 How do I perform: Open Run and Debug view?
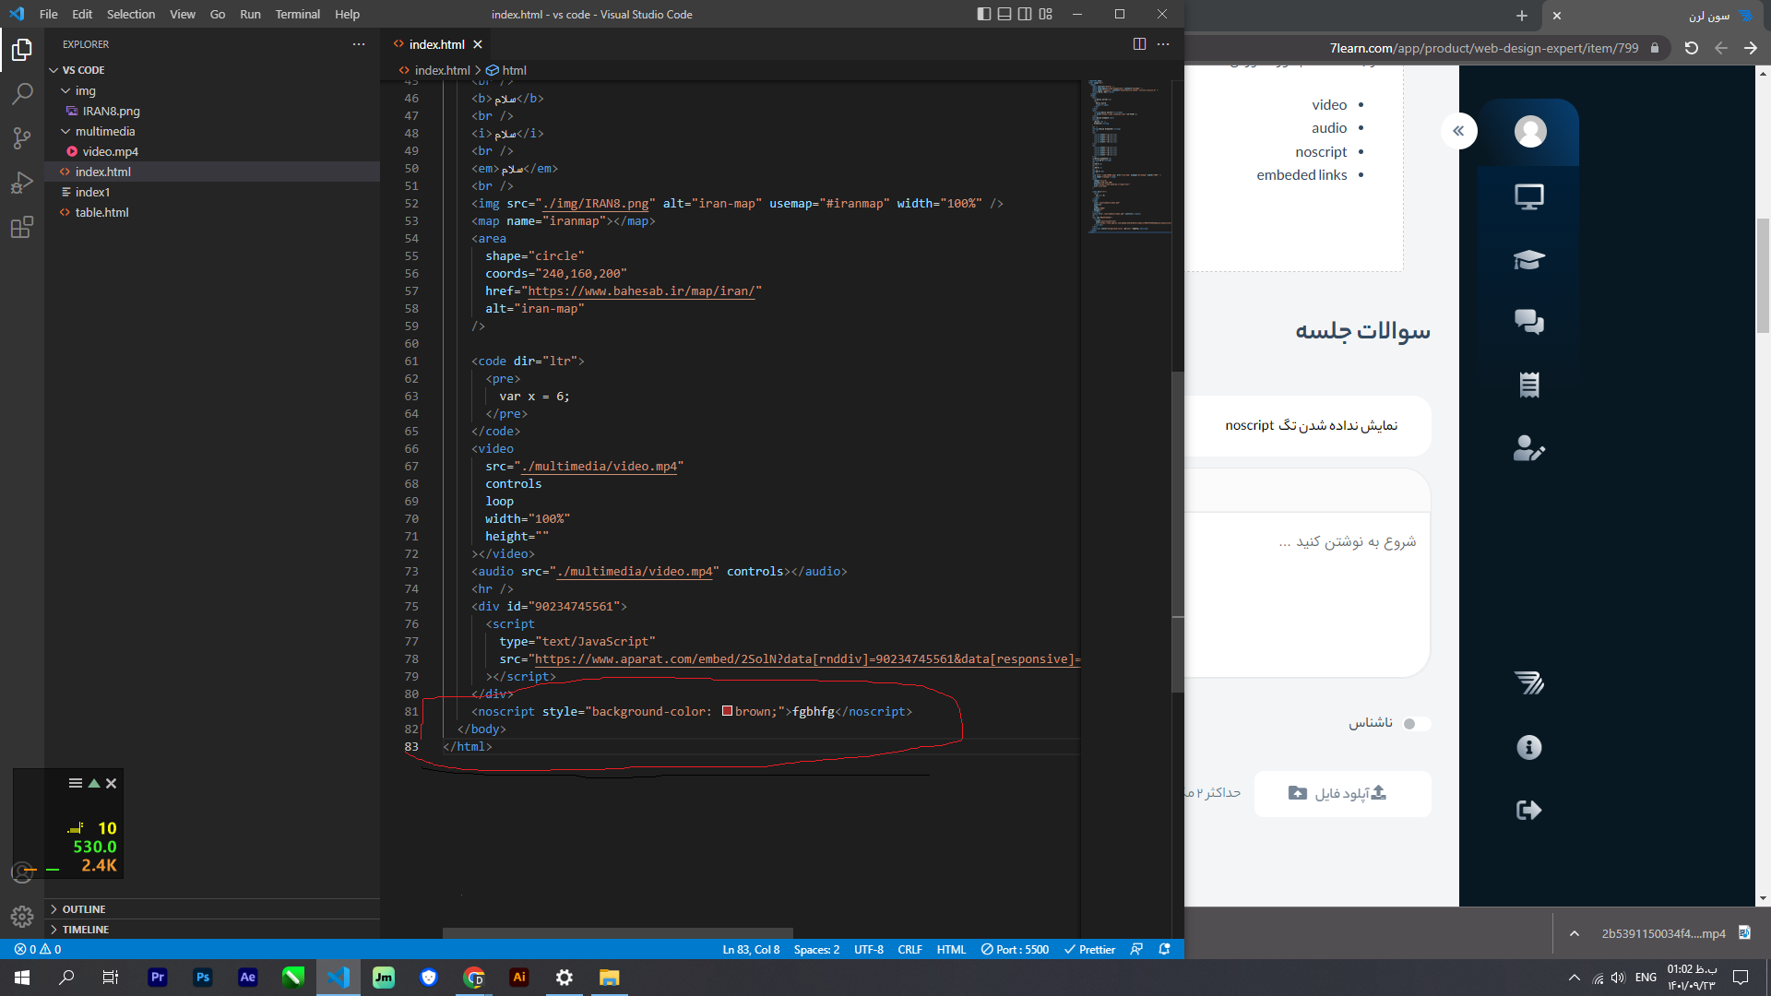coord(22,183)
